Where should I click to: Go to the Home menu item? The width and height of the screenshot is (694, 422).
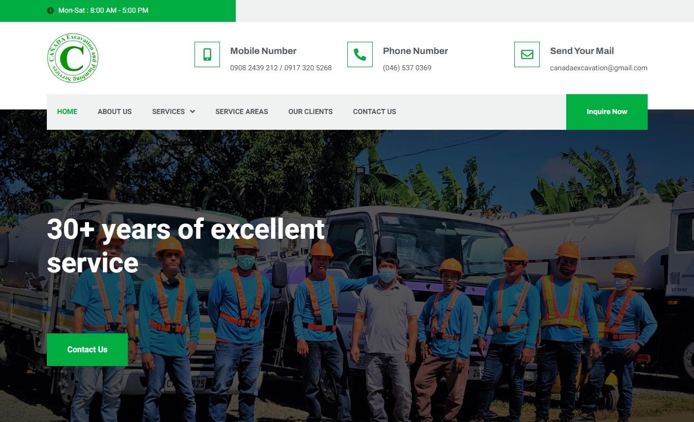67,111
